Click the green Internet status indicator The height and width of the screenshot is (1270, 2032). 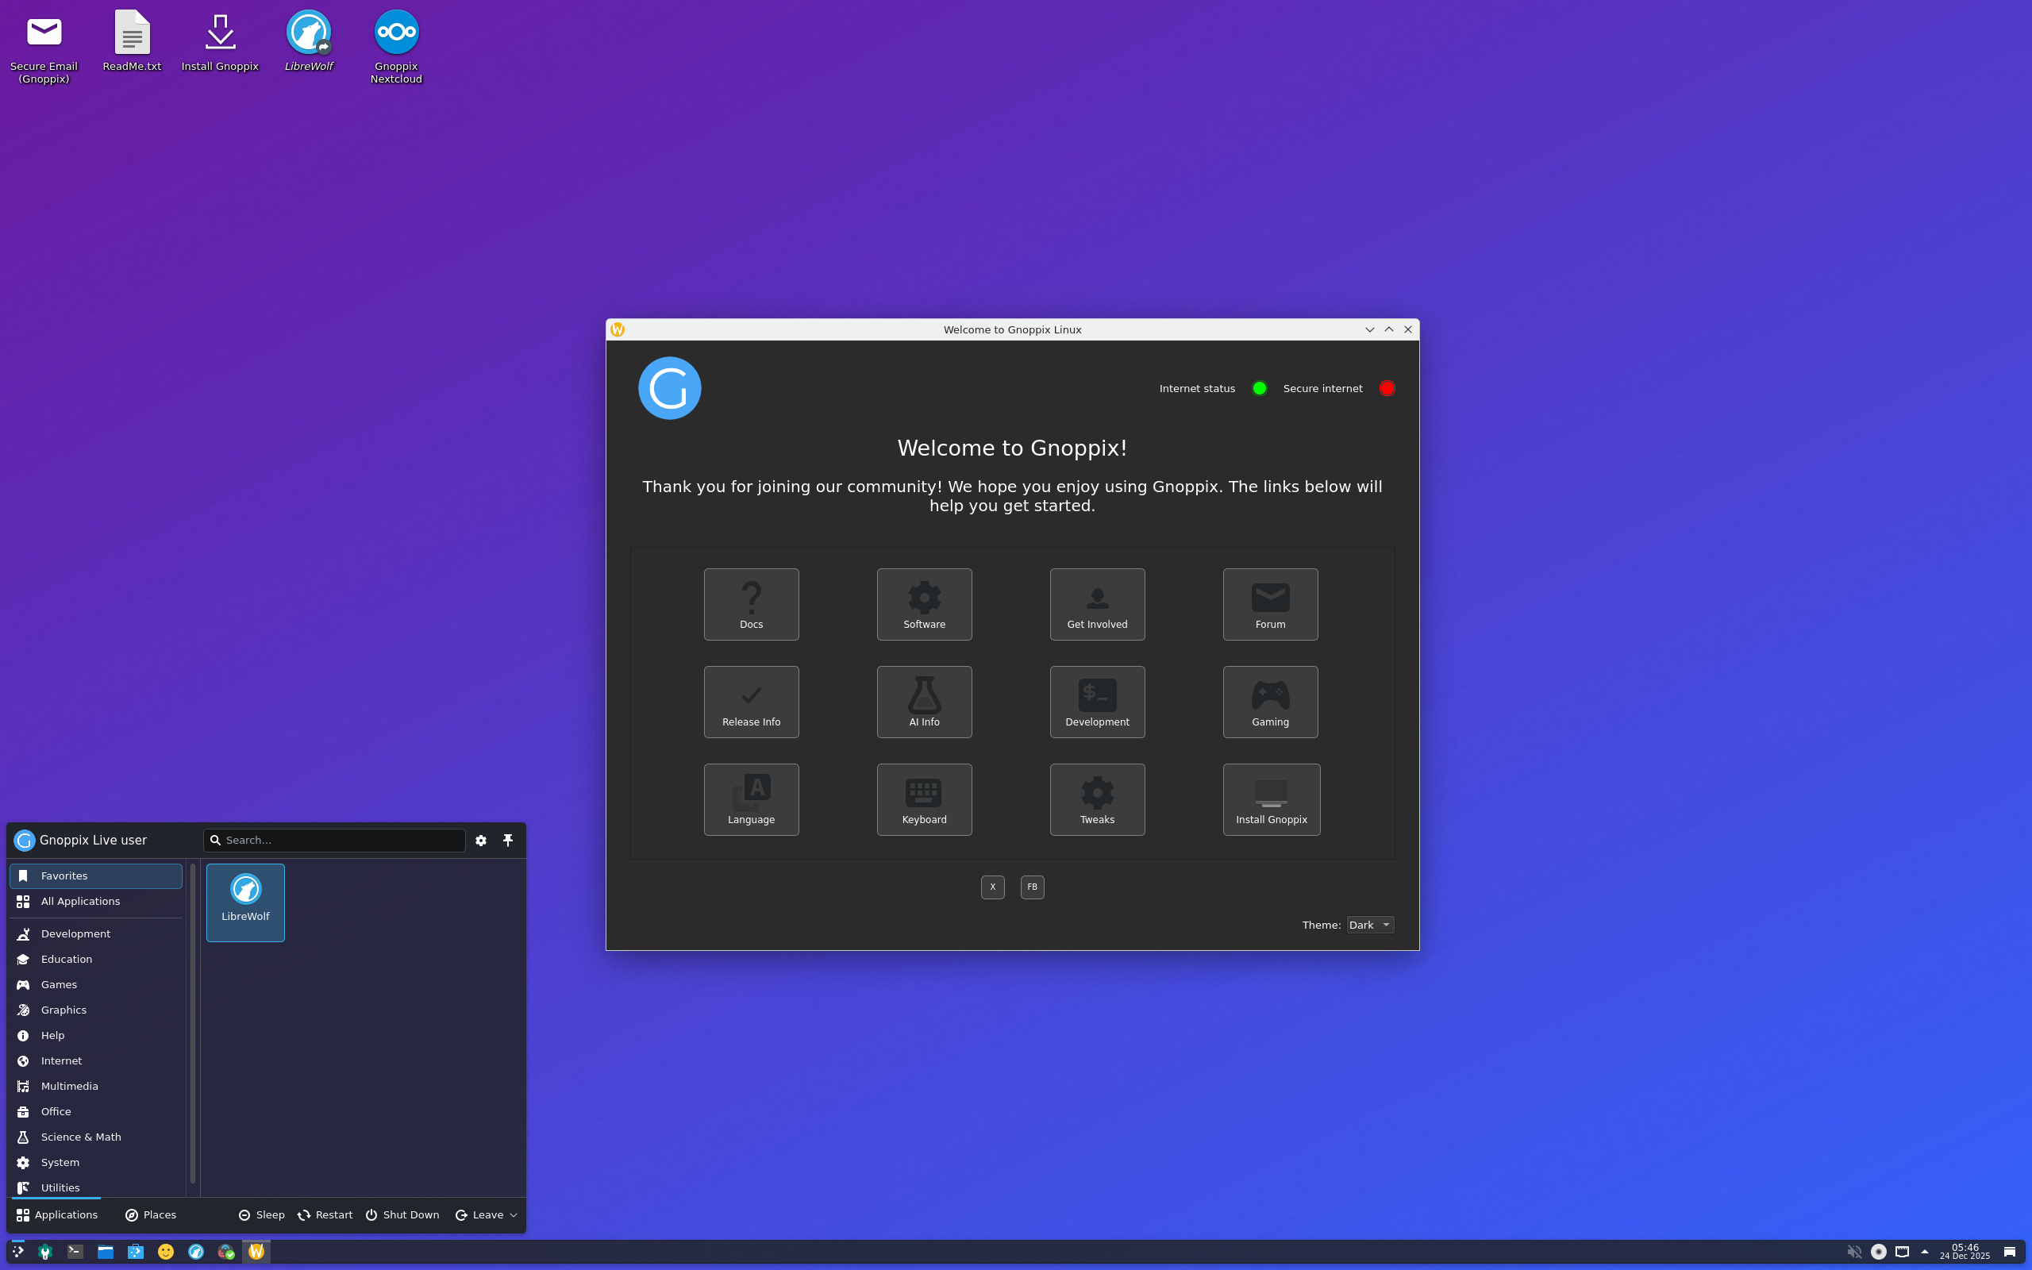(1259, 388)
